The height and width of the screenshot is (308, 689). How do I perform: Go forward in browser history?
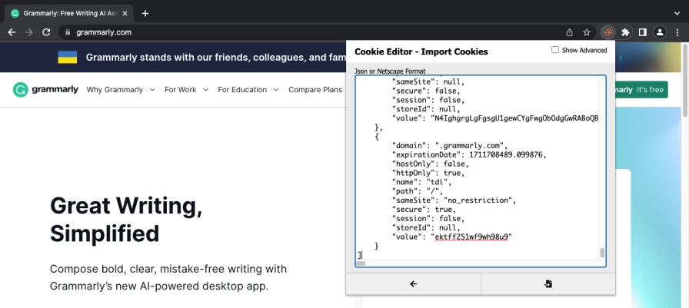point(29,32)
